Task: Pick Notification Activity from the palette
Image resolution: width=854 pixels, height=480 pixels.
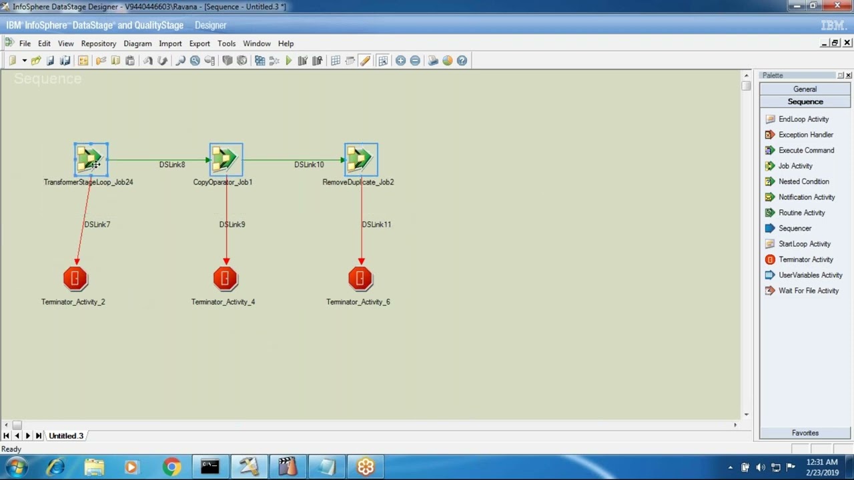Action: tap(800, 197)
